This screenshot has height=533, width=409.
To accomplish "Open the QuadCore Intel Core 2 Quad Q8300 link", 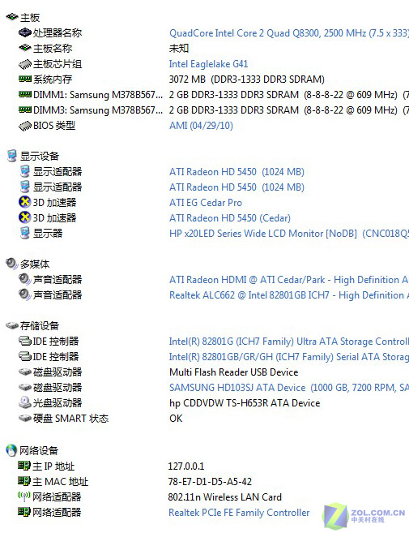I will pos(289,33).
